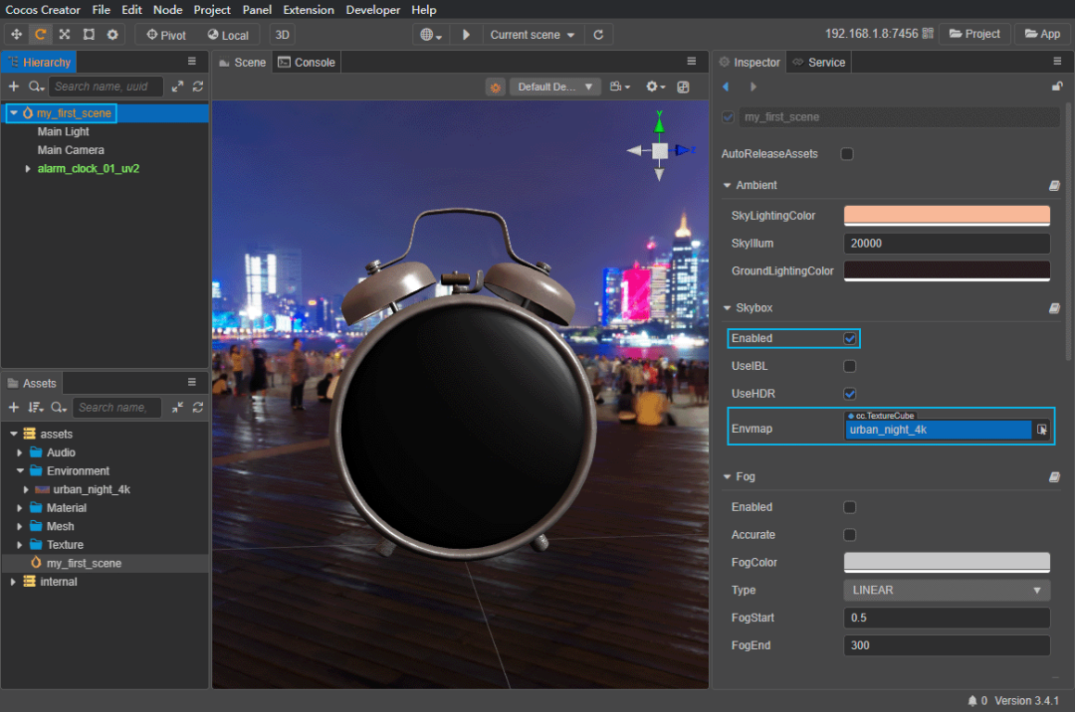Switch to the Console tab

307,62
